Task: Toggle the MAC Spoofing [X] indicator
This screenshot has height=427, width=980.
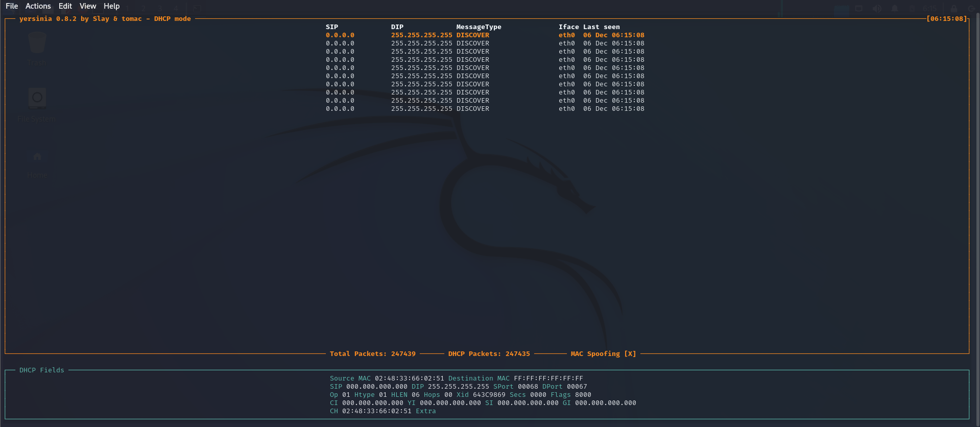Action: tap(604, 354)
